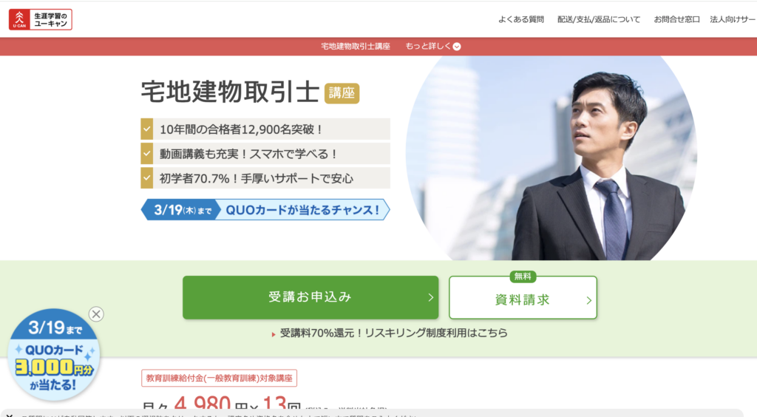Click the checkmark beside 初学者70.7%
This screenshot has width=757, height=417.
pos(147,178)
